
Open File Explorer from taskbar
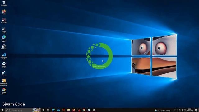pos(68,110)
